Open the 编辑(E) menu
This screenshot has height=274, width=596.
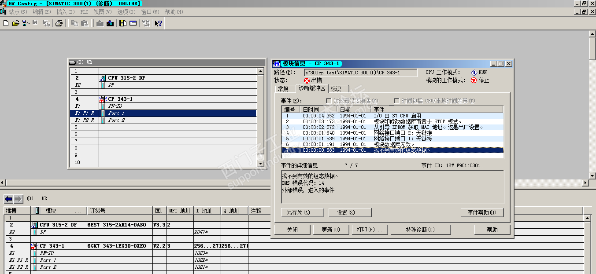click(42, 12)
